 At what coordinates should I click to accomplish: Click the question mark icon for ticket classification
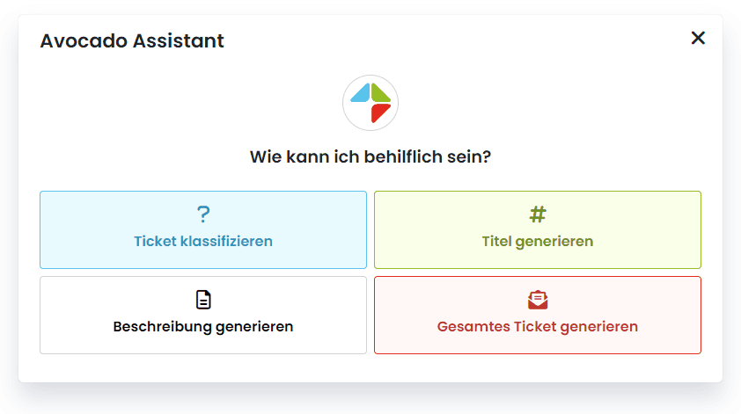[203, 214]
